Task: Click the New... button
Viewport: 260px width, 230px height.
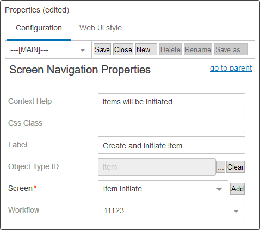Action: click(x=146, y=49)
